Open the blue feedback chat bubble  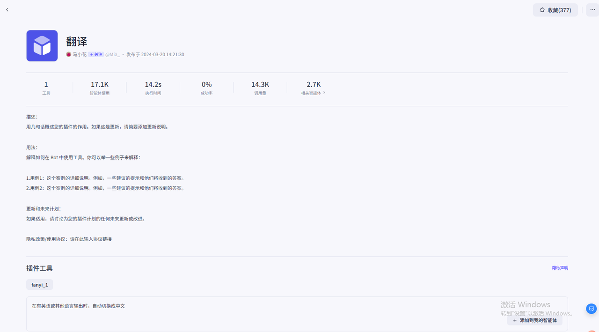592,309
